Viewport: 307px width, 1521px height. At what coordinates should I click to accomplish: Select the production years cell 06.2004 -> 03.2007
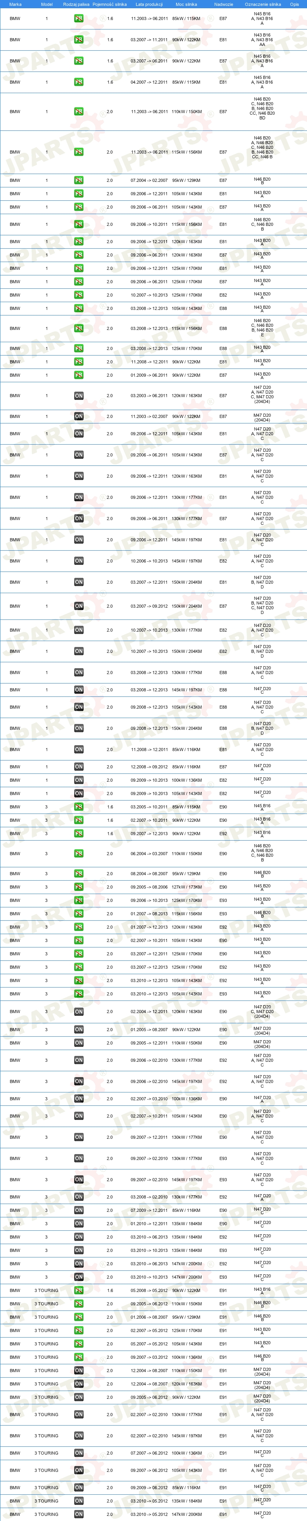click(149, 853)
